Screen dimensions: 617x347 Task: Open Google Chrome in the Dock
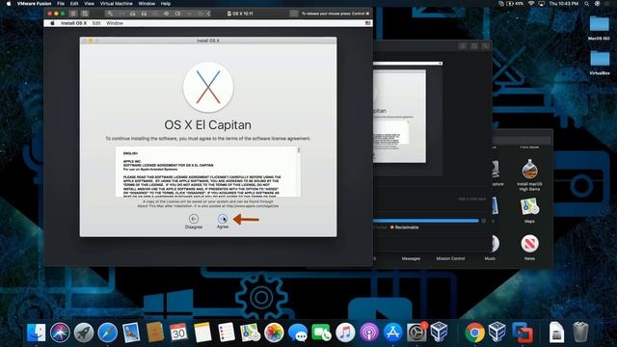pyautogui.click(x=474, y=333)
